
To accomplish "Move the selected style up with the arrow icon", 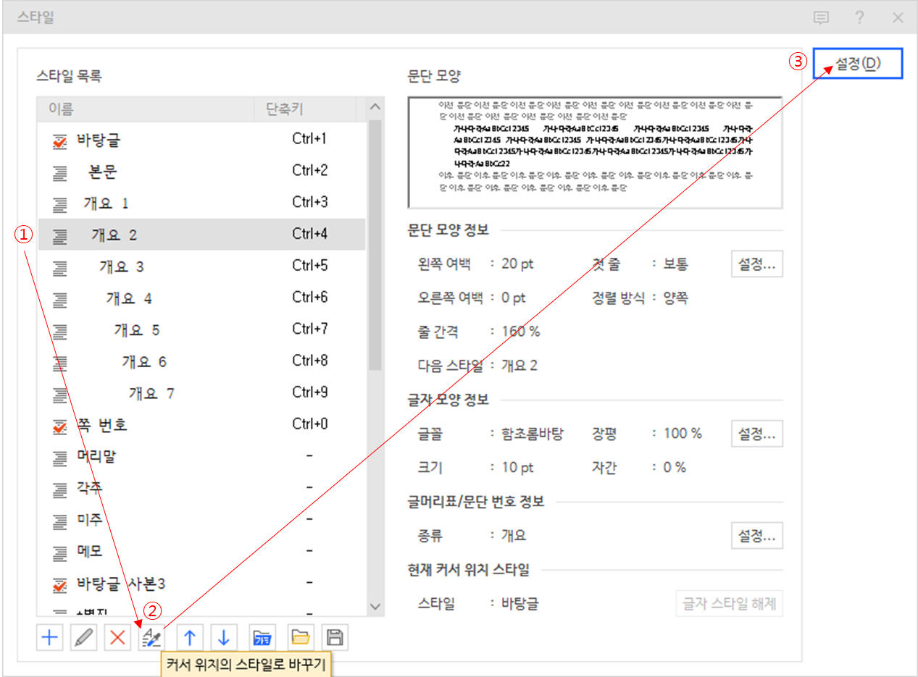I will pyautogui.click(x=188, y=637).
